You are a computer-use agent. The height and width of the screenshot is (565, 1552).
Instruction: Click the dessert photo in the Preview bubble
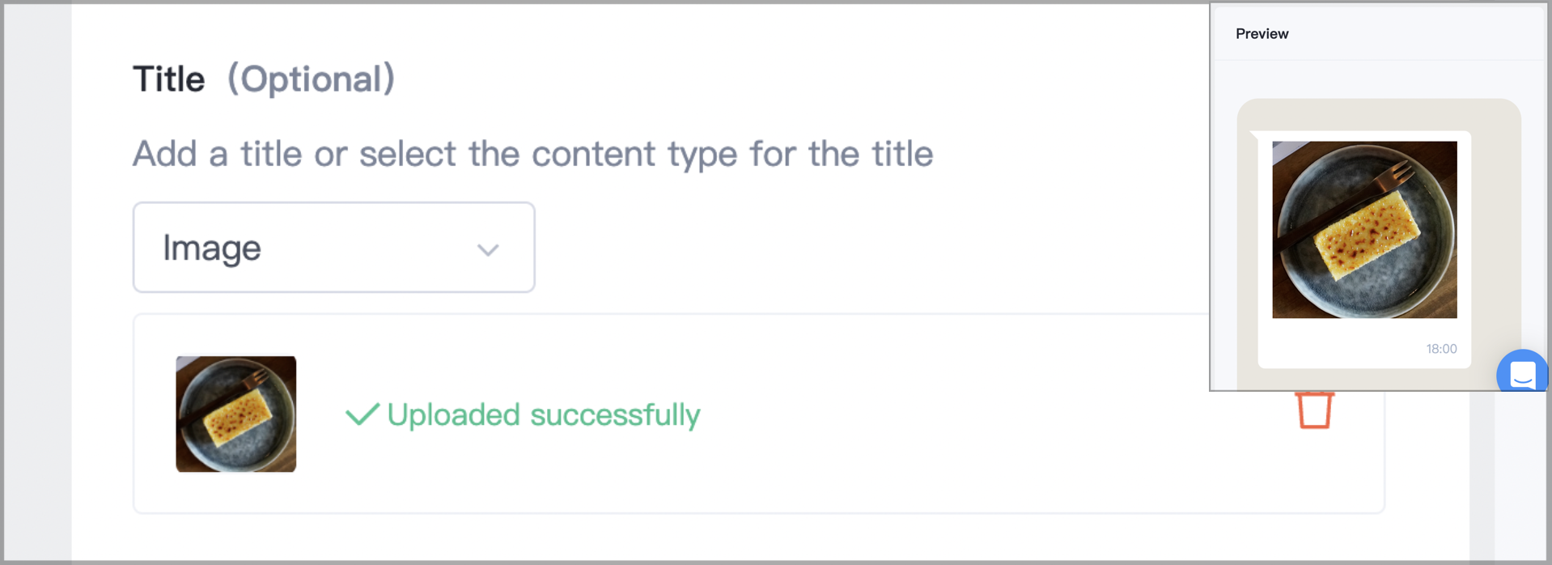click(1364, 230)
